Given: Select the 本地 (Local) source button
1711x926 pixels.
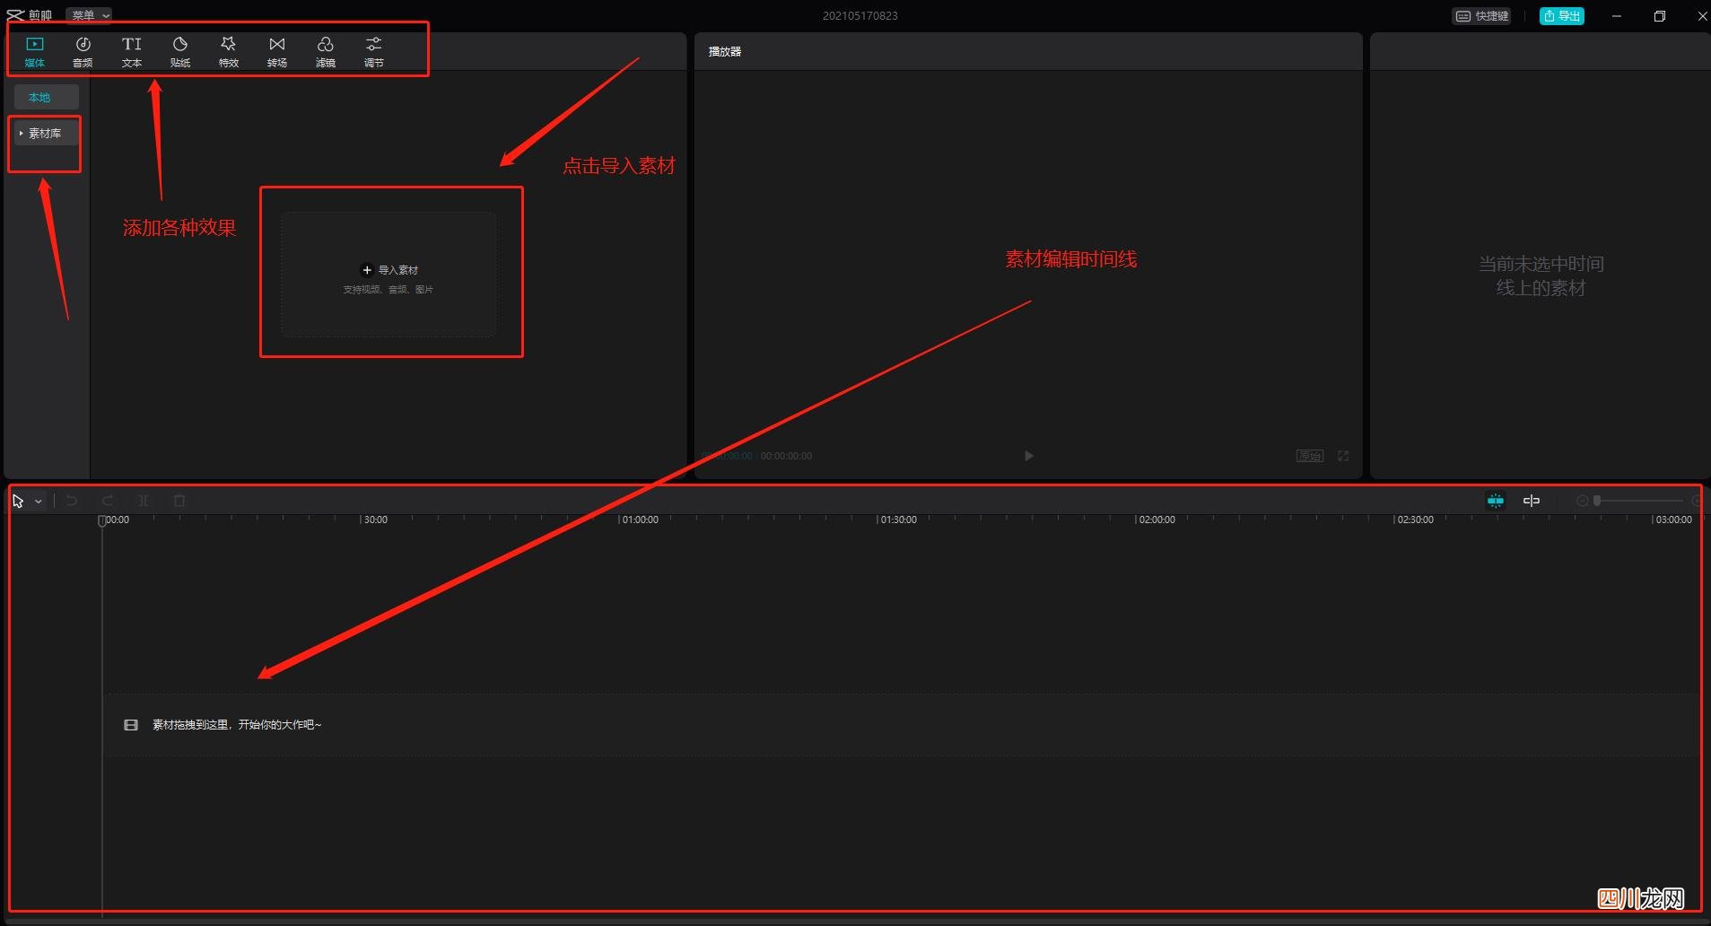Looking at the screenshot, I should coord(47,97).
